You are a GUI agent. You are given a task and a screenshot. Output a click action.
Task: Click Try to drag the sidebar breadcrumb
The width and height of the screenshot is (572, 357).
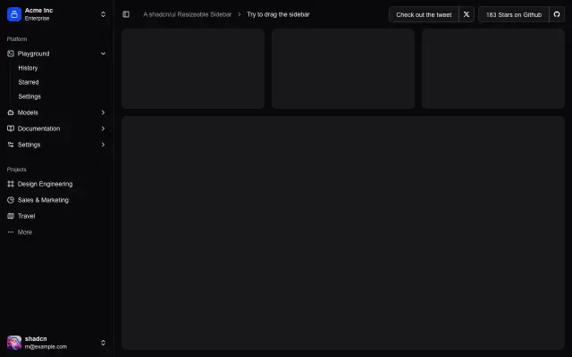click(278, 14)
